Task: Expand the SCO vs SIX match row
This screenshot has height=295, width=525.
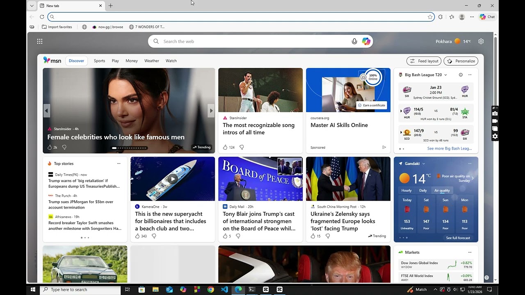Action: click(x=401, y=132)
